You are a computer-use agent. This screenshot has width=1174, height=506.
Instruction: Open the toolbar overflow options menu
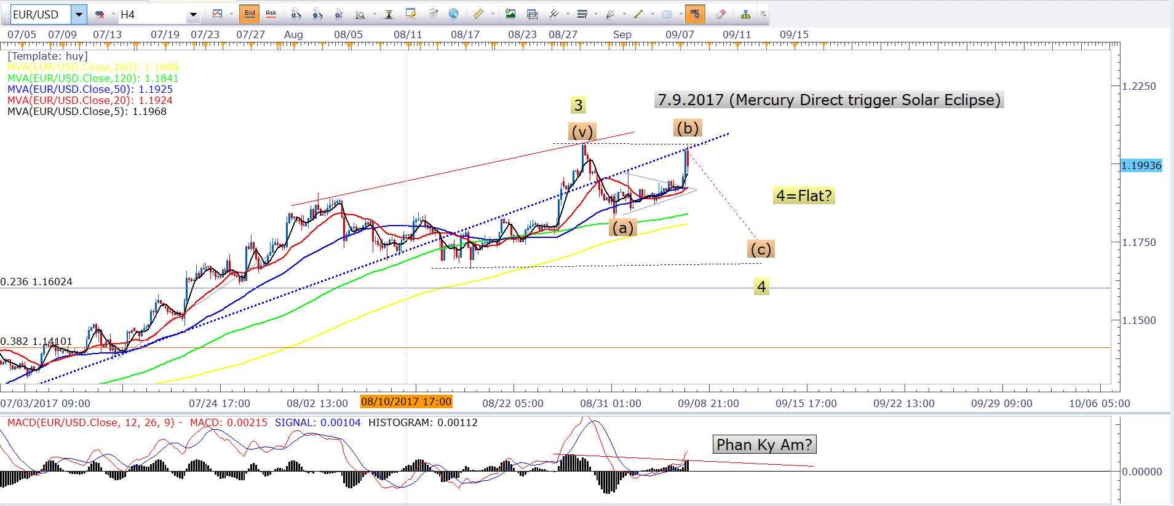coord(763,14)
